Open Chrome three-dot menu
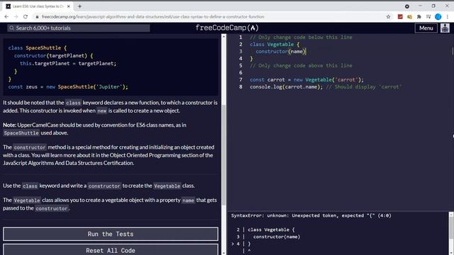This screenshot has width=454, height=255. pyautogui.click(x=448, y=17)
